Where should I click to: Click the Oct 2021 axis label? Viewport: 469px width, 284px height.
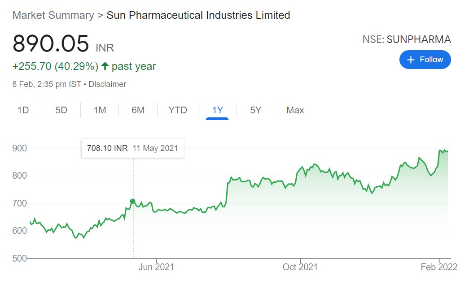[x=300, y=267]
